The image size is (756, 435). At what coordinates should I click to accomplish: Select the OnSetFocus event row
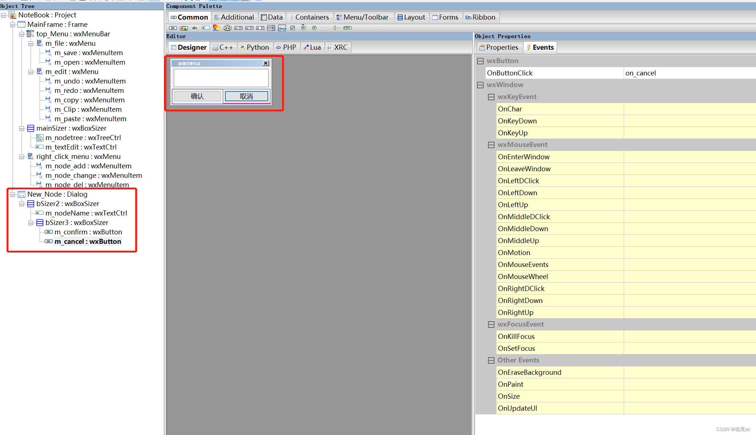tap(626, 348)
